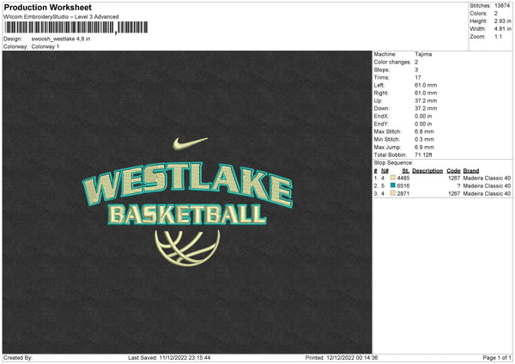Click the Stitches value 13874
This screenshot has width=515, height=364.
(502, 6)
